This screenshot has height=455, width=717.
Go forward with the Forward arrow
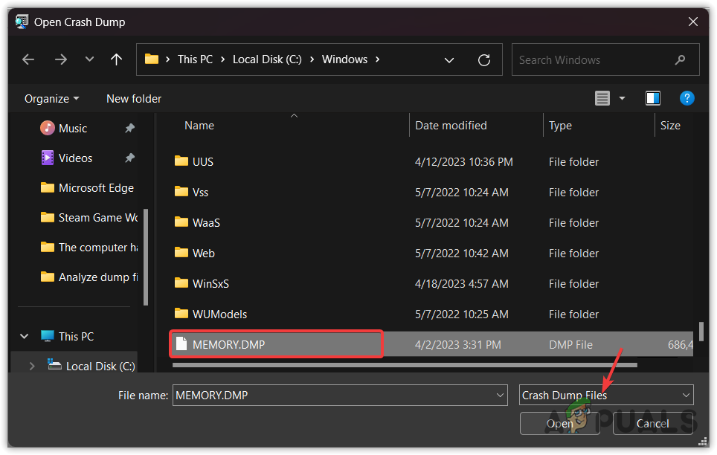click(61, 59)
